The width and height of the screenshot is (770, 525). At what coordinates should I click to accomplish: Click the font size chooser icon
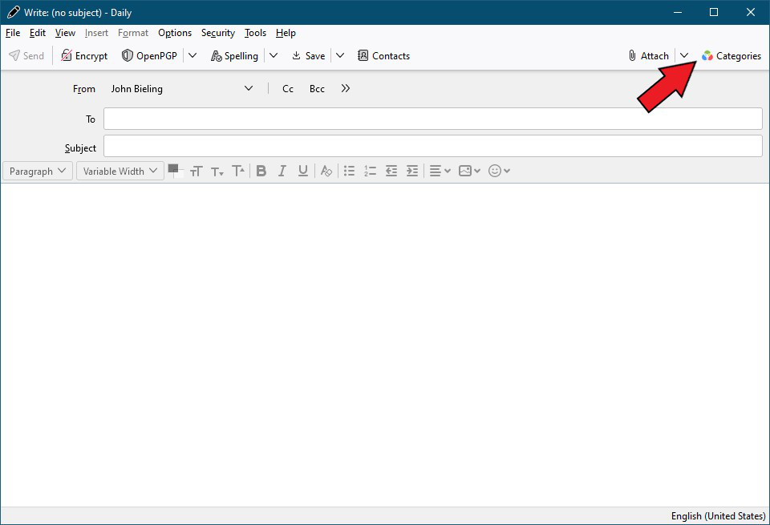(196, 171)
